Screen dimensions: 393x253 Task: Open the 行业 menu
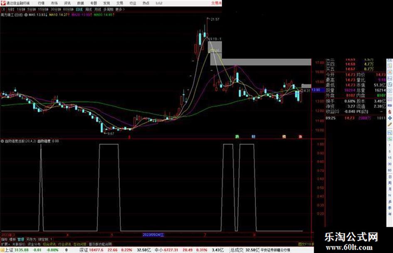(x=133, y=3)
